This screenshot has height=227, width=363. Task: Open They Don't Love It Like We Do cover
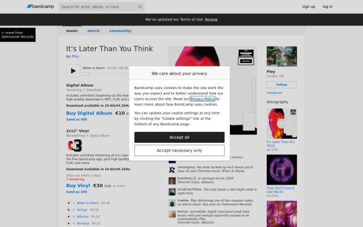(281, 169)
